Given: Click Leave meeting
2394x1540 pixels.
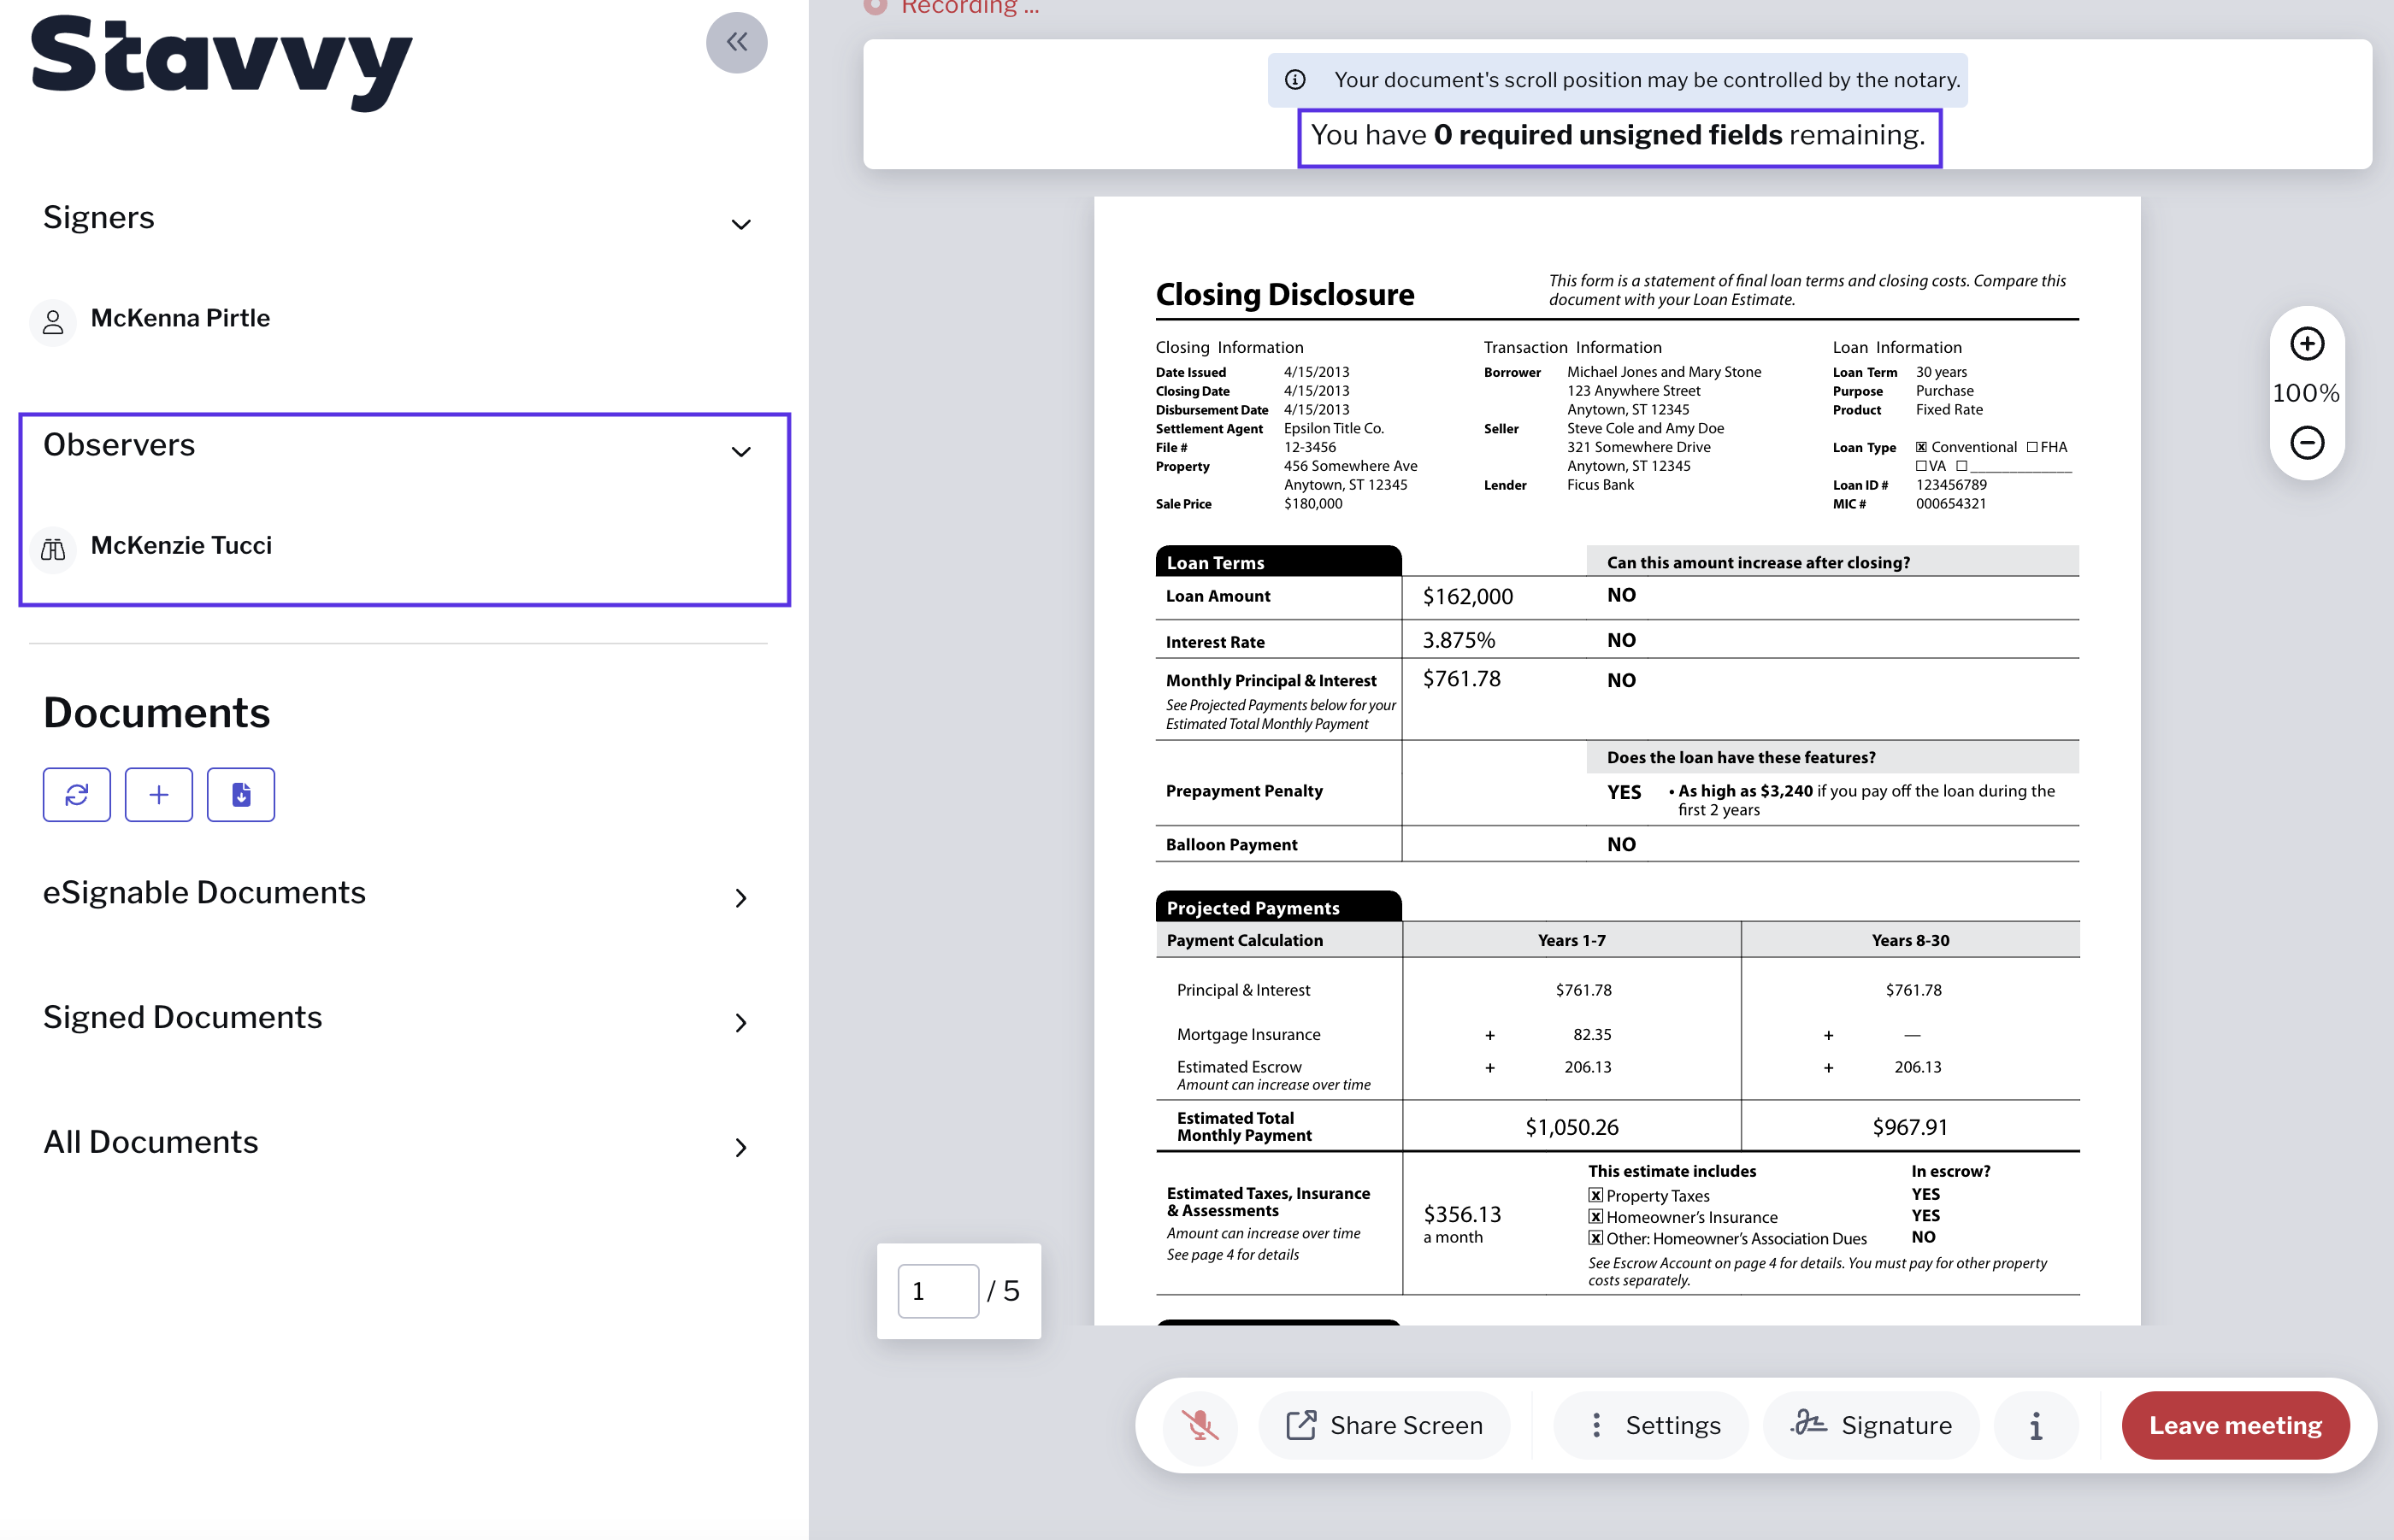Looking at the screenshot, I should [x=2235, y=1425].
